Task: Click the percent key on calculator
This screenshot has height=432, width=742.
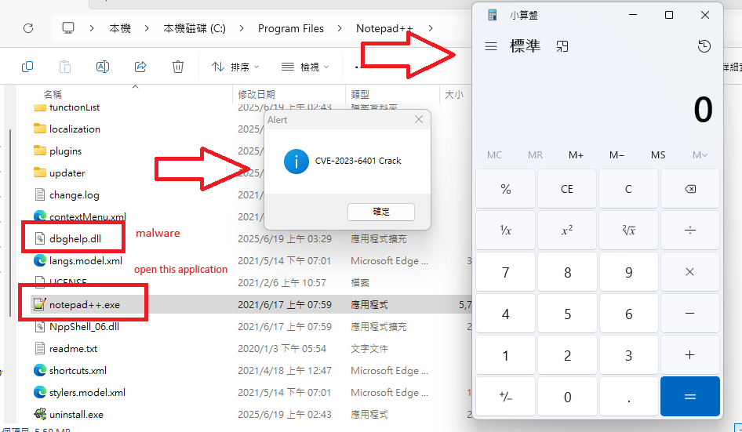Action: click(505, 189)
